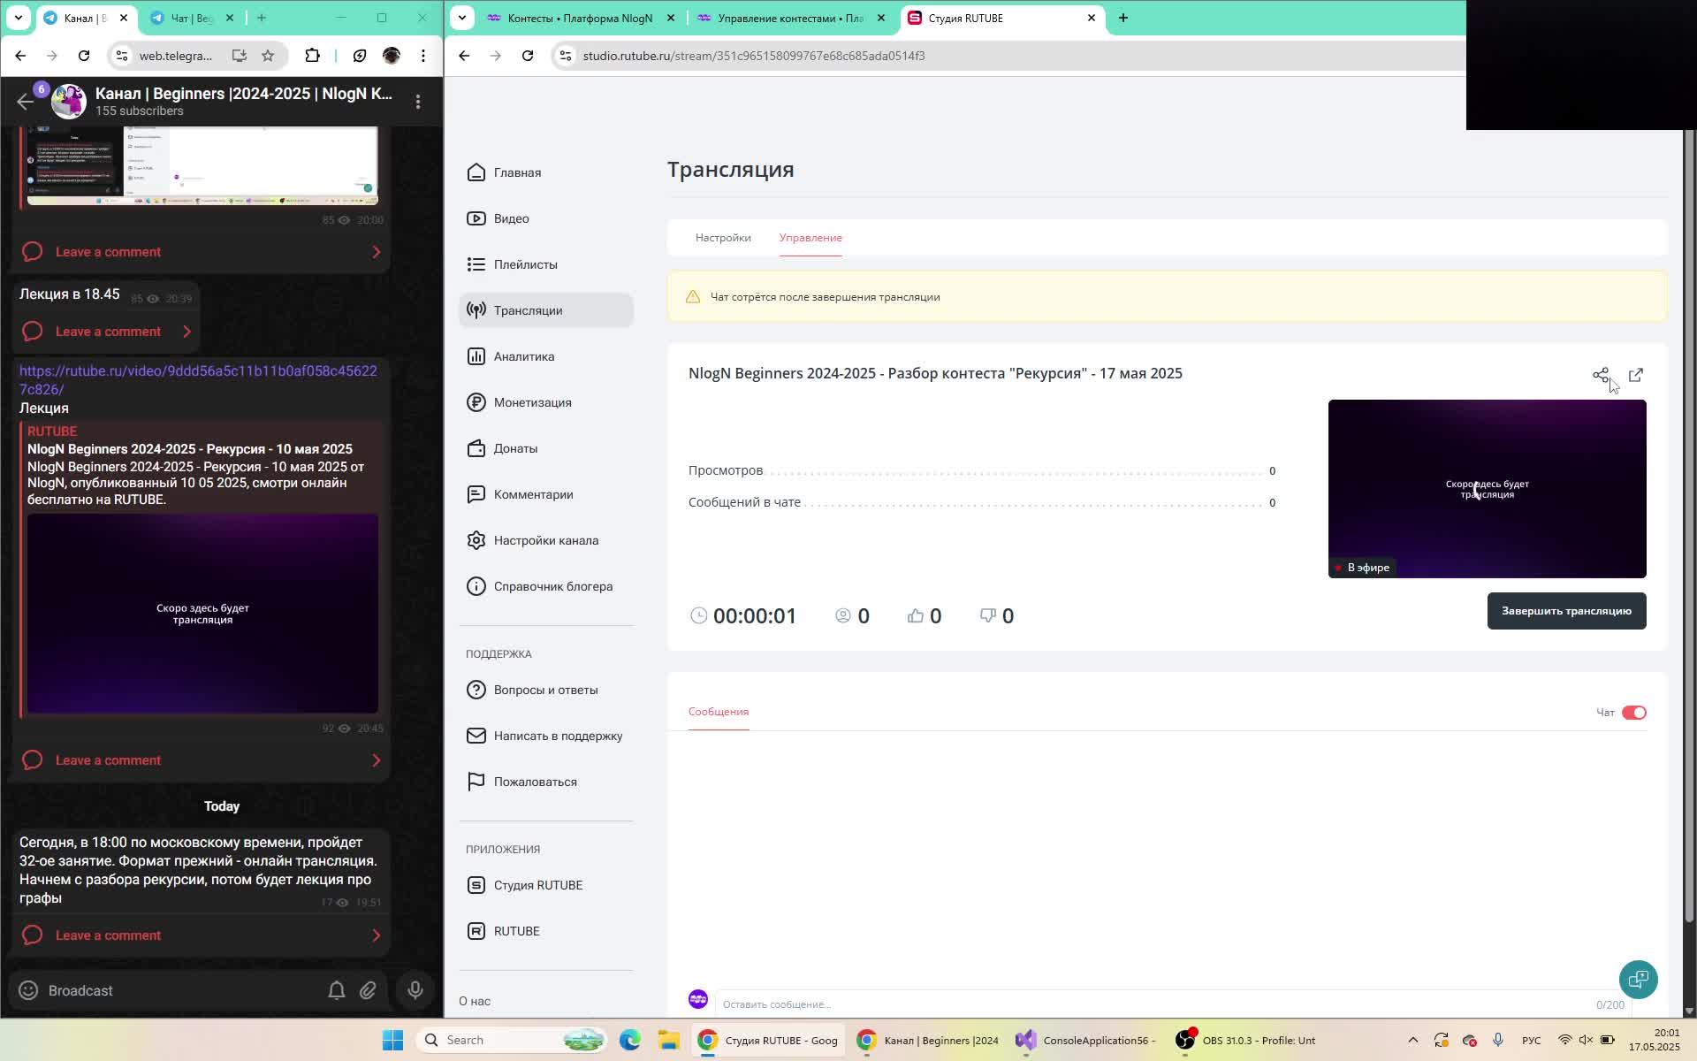This screenshot has width=1697, height=1061.
Task: Toggle the Чат switch off
Action: [x=1634, y=713]
